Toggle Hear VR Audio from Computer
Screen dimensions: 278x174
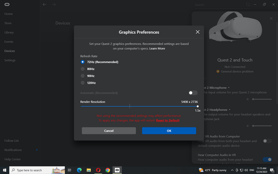(267, 141)
